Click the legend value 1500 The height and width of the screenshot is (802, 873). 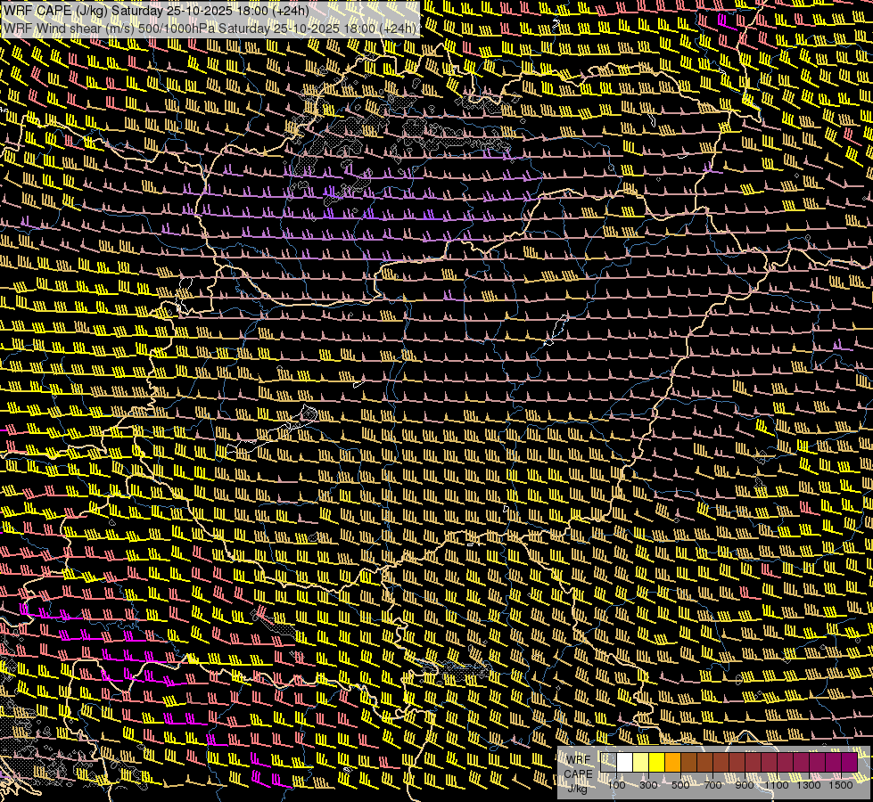coord(841,785)
